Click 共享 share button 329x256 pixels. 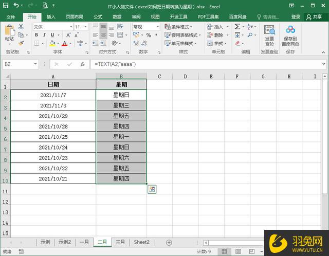(x=314, y=17)
